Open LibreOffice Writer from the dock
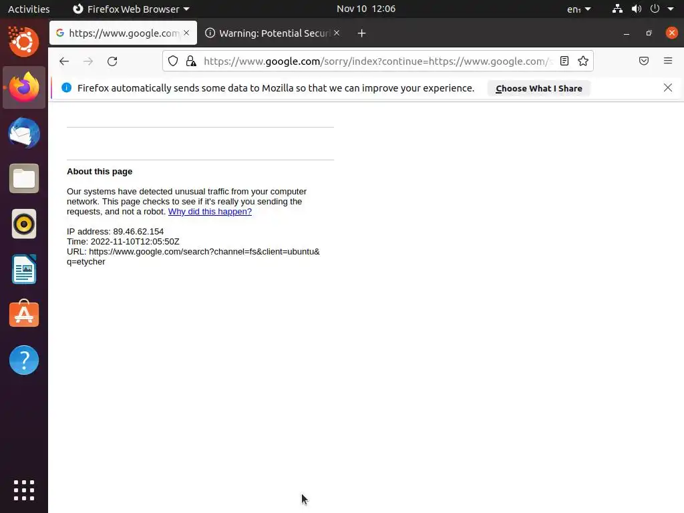The height and width of the screenshot is (513, 684). [x=24, y=270]
